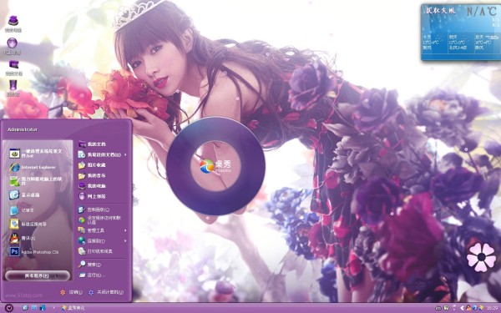Click second quick launch icon on taskbar
501x313 pixels.
34,308
